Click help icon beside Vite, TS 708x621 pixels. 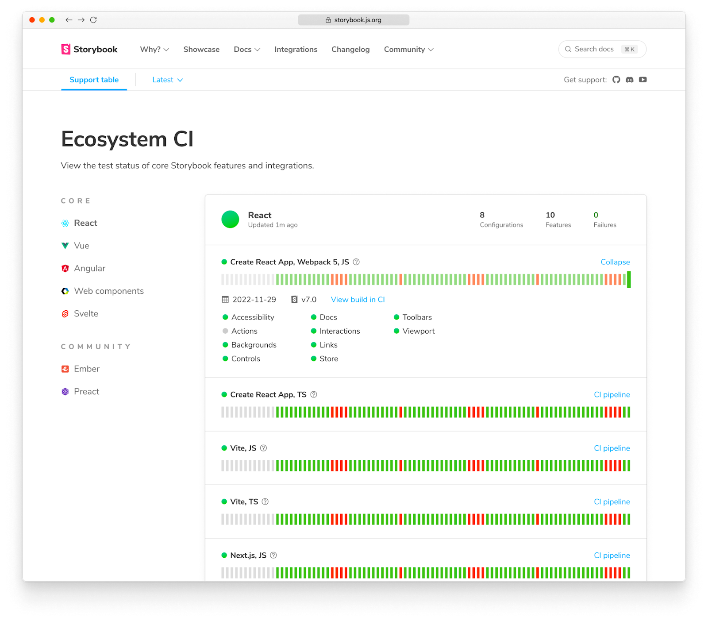click(x=265, y=501)
